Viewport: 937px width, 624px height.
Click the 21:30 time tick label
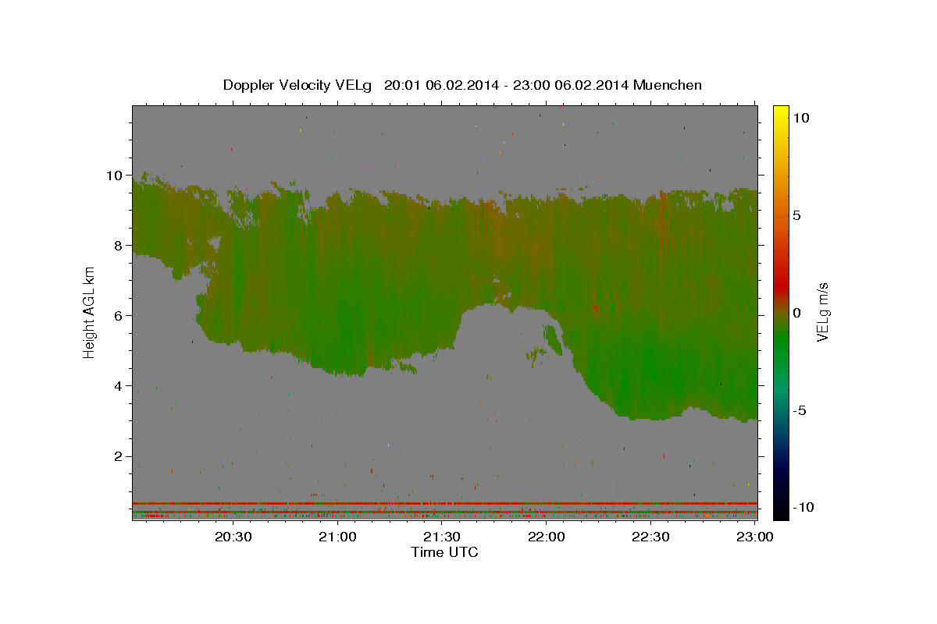click(x=442, y=537)
